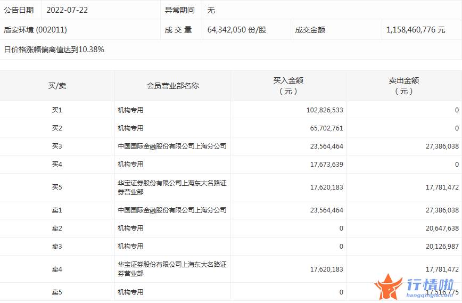
Task: Select the 异常期间 value 无
Action: pos(211,10)
